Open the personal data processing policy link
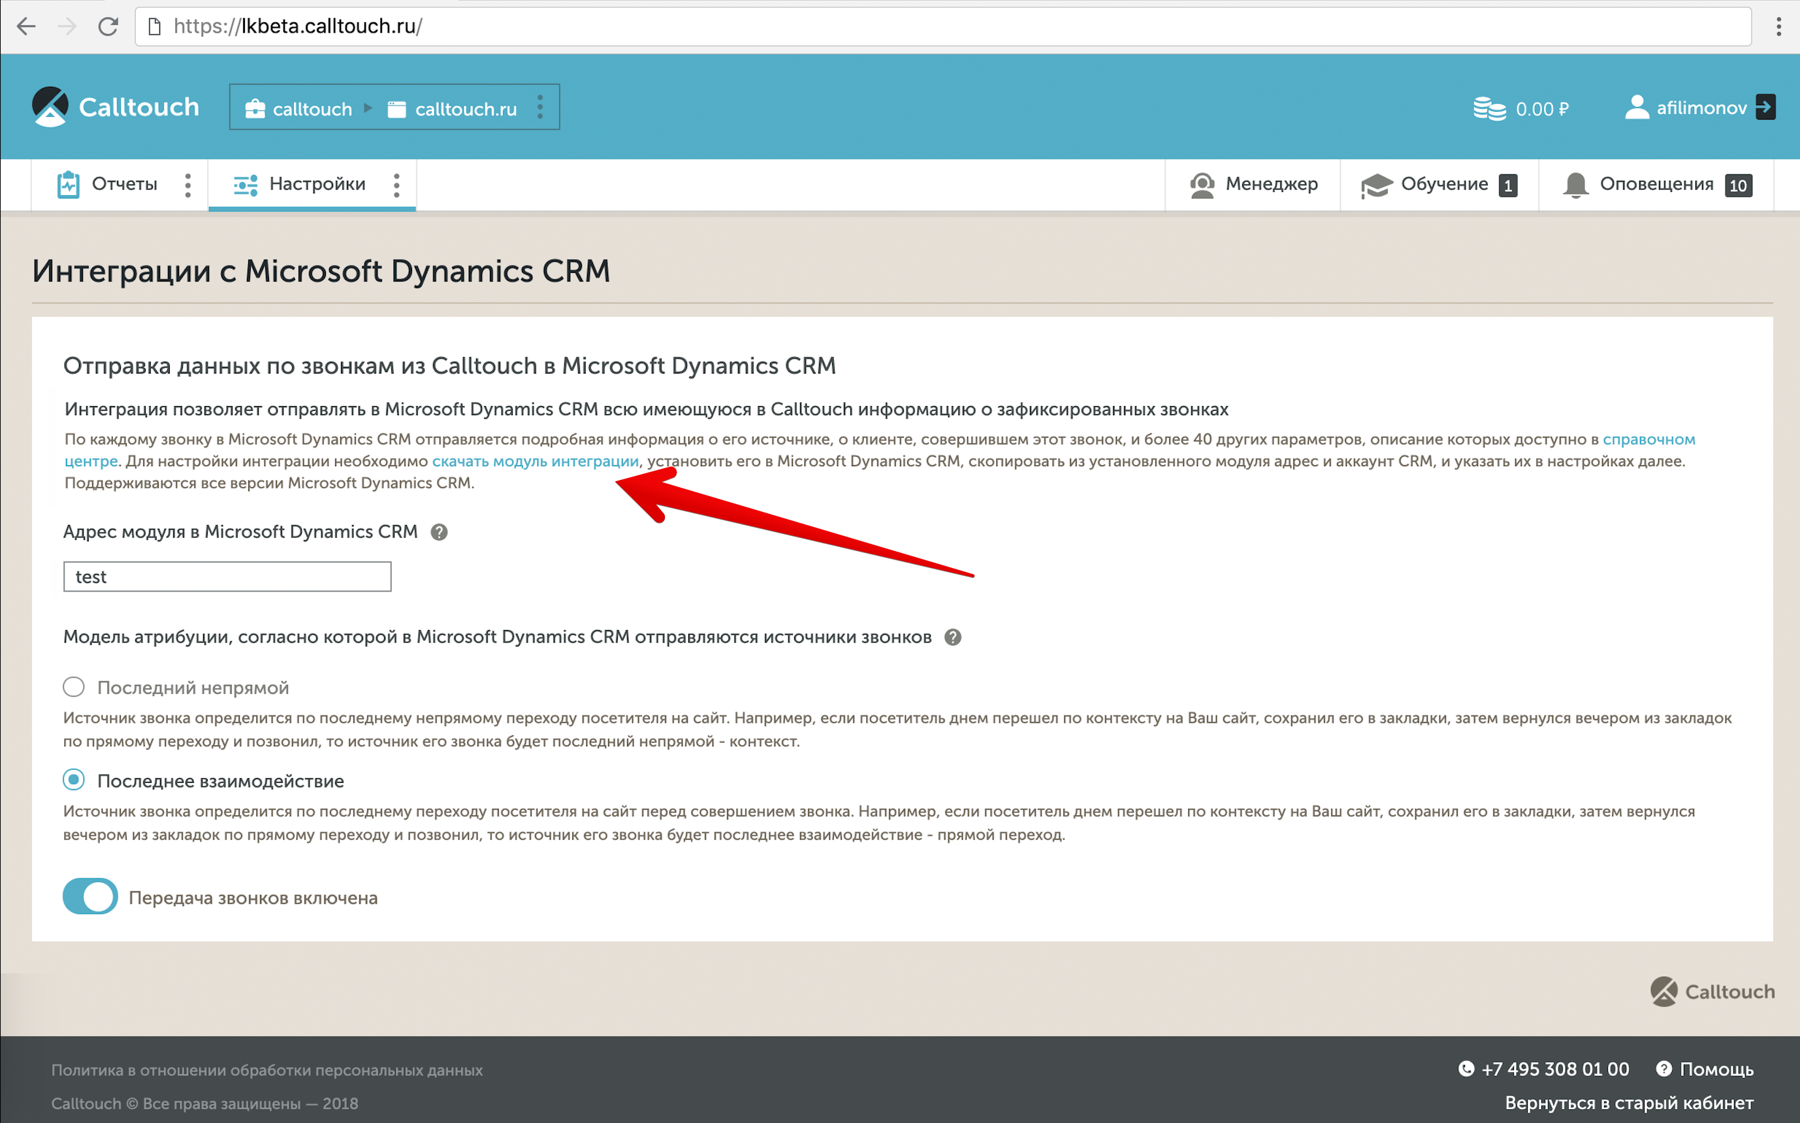This screenshot has width=1800, height=1123. (266, 1070)
